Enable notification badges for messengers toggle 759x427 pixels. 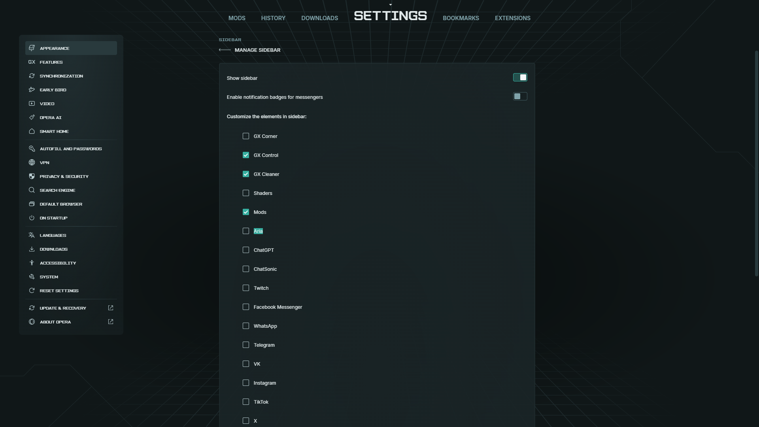520,96
